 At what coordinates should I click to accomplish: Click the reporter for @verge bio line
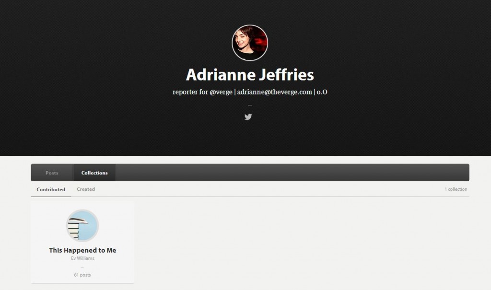pos(250,92)
